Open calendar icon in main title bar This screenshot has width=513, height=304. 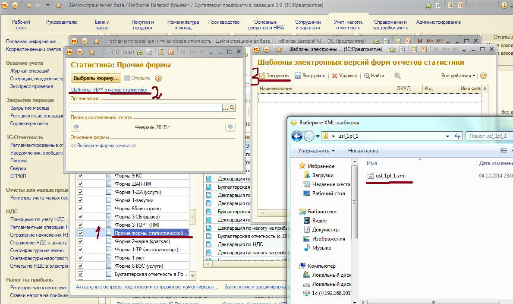point(460,5)
